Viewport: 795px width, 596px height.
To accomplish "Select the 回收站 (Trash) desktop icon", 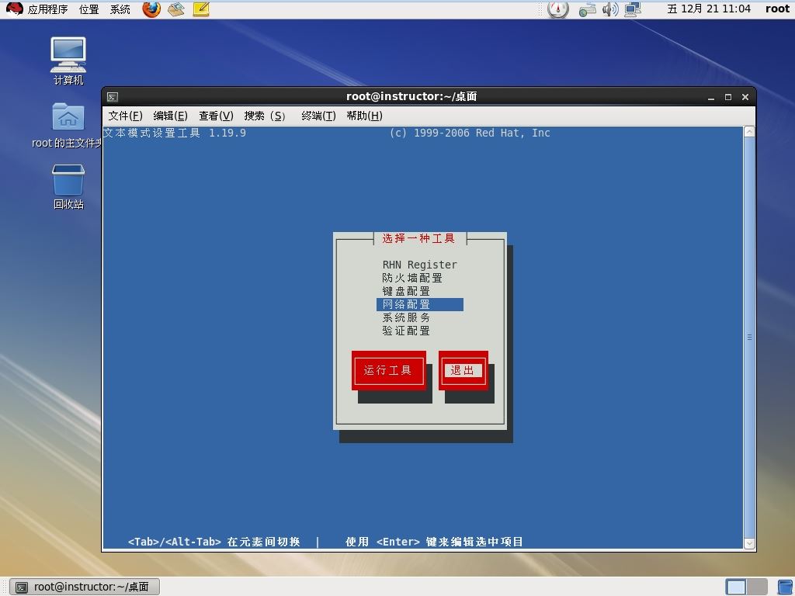I will 68,186.
